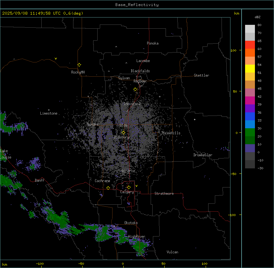This screenshot has width=274, height=268.
Task: Click the Stettler map label
Action: click(x=202, y=75)
